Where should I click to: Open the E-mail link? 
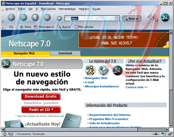(89, 82)
